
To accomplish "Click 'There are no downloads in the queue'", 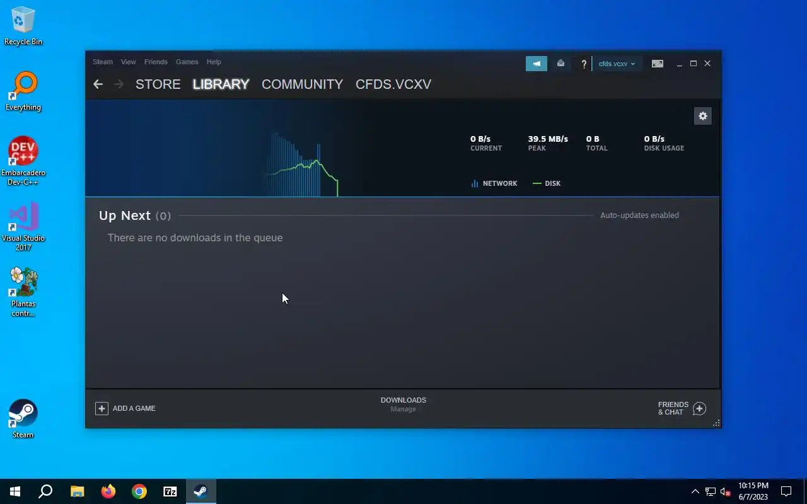I will pyautogui.click(x=195, y=238).
